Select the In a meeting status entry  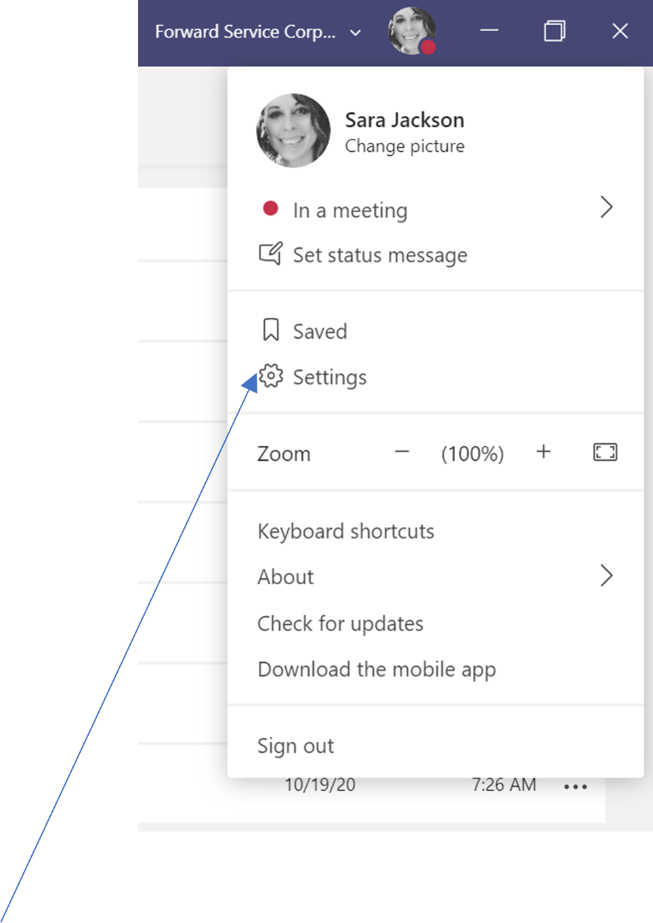(x=350, y=210)
